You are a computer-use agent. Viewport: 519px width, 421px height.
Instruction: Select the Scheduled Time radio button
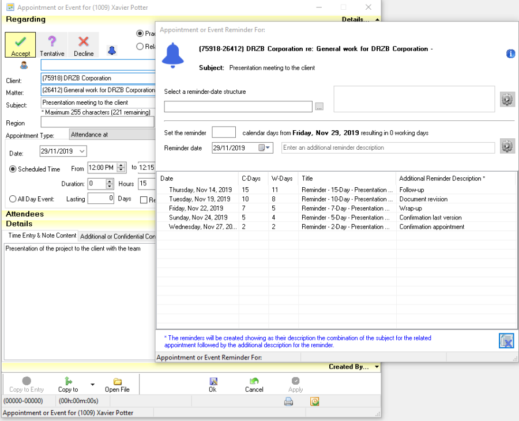(13, 169)
